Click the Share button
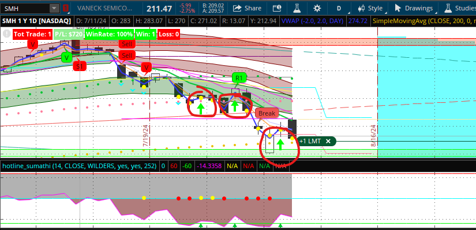The width and height of the screenshot is (476, 230). click(247, 8)
